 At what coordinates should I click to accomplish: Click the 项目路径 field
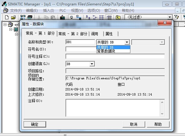[115, 71]
